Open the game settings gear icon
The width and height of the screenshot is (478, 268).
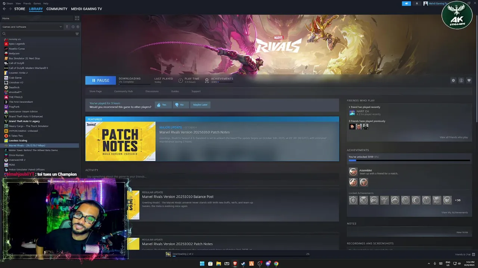pyautogui.click(x=453, y=80)
